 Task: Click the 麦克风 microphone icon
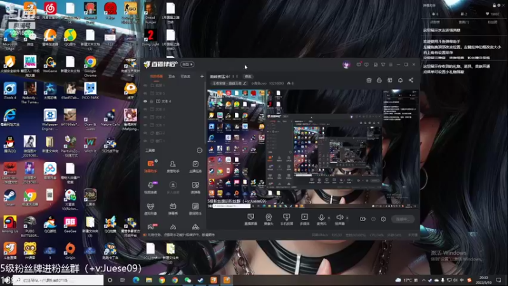pyautogui.click(x=321, y=217)
